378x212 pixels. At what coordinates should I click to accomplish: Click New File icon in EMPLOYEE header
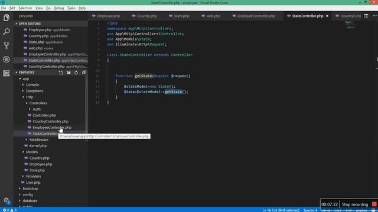pyautogui.click(x=61, y=72)
